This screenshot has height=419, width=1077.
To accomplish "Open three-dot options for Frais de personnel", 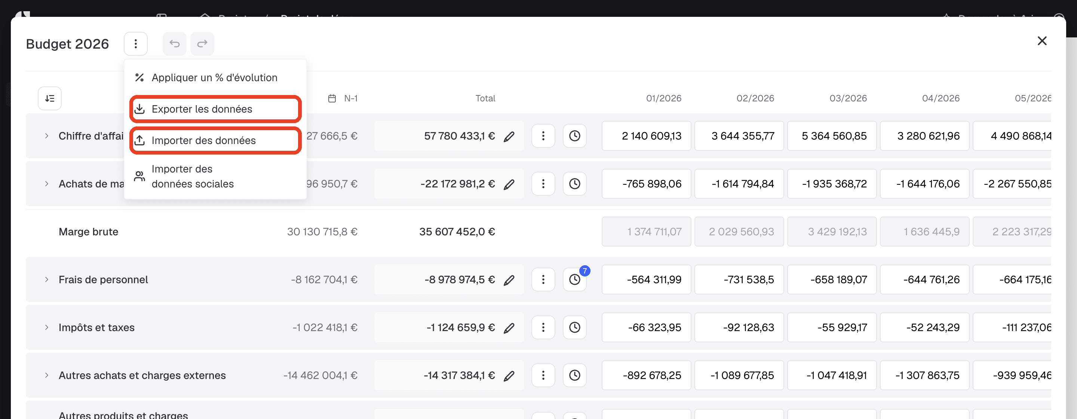I will (543, 279).
